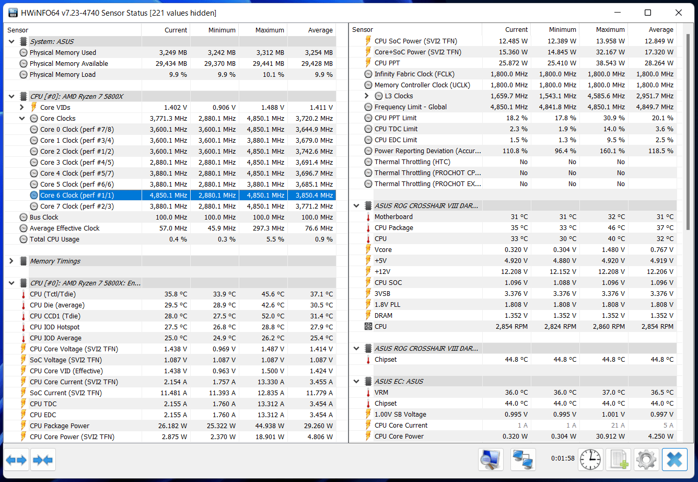Click the right panel Maximum column header
Screen dimensions: 698x482
[x=603, y=30]
